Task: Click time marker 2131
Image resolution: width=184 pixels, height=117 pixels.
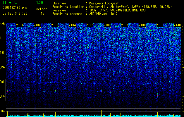Action: [20, 25]
